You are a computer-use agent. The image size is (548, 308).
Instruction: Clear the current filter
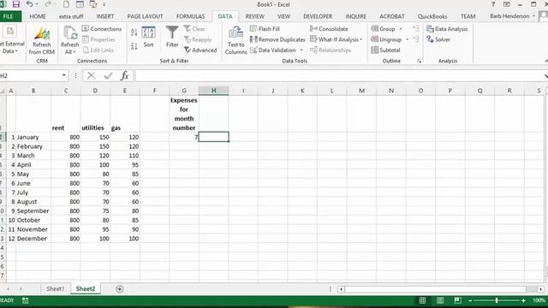click(194, 28)
